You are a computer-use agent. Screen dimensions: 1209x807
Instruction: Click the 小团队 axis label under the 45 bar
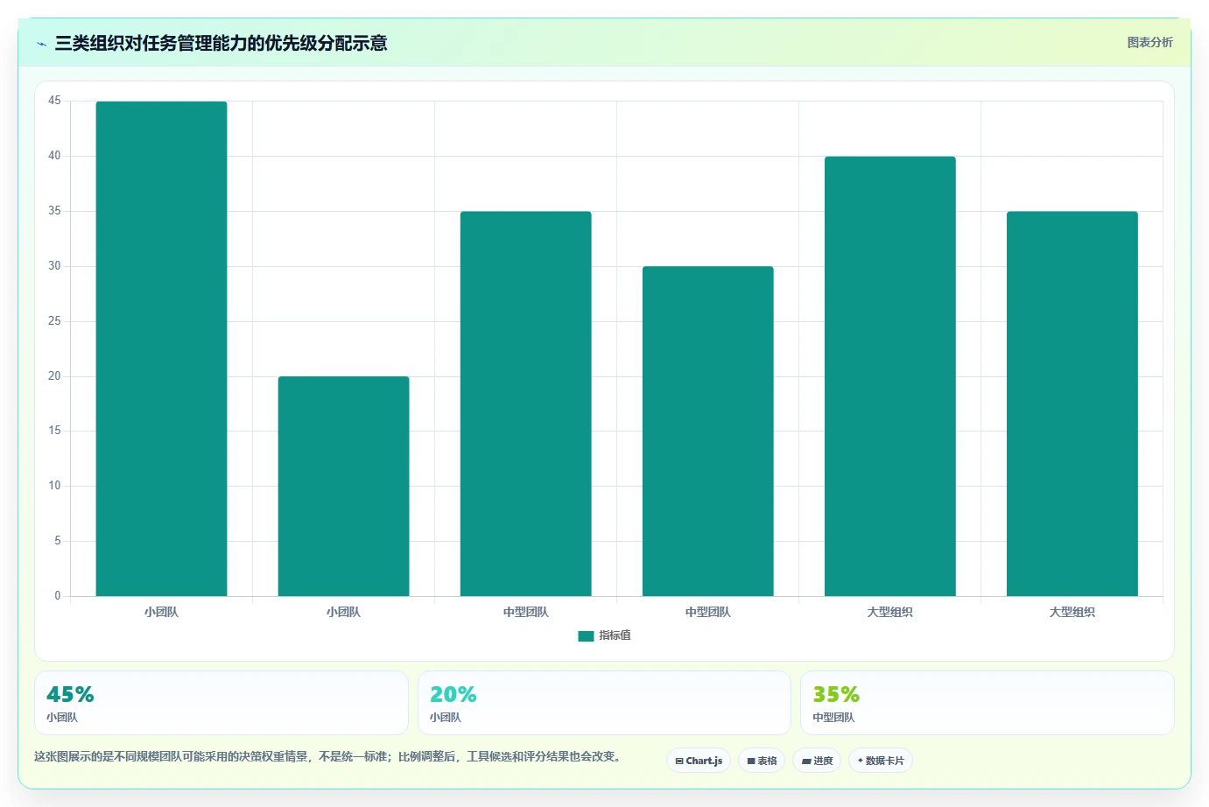[x=161, y=612]
